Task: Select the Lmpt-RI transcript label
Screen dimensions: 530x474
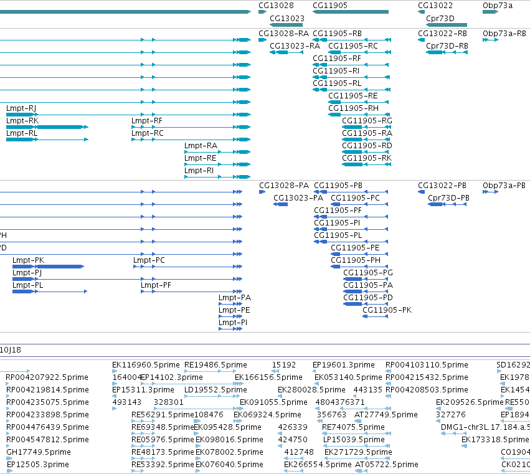Action: click(199, 171)
